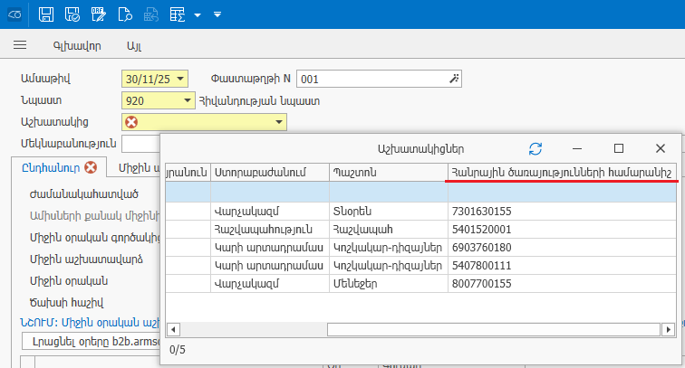Open the Աշխատակից dropdown arrow

[x=279, y=122]
